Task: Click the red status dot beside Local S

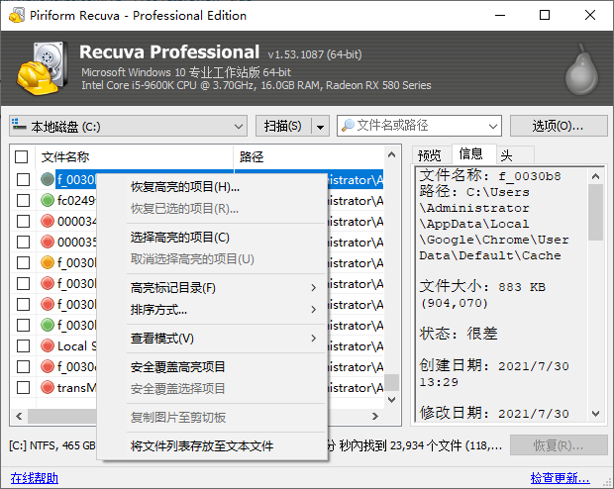Action: (x=48, y=345)
